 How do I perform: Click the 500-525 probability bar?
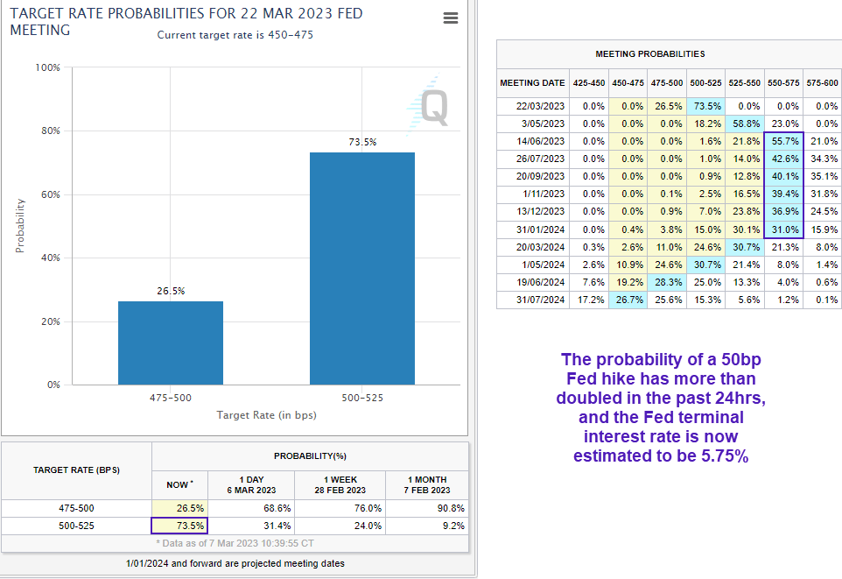click(362, 269)
